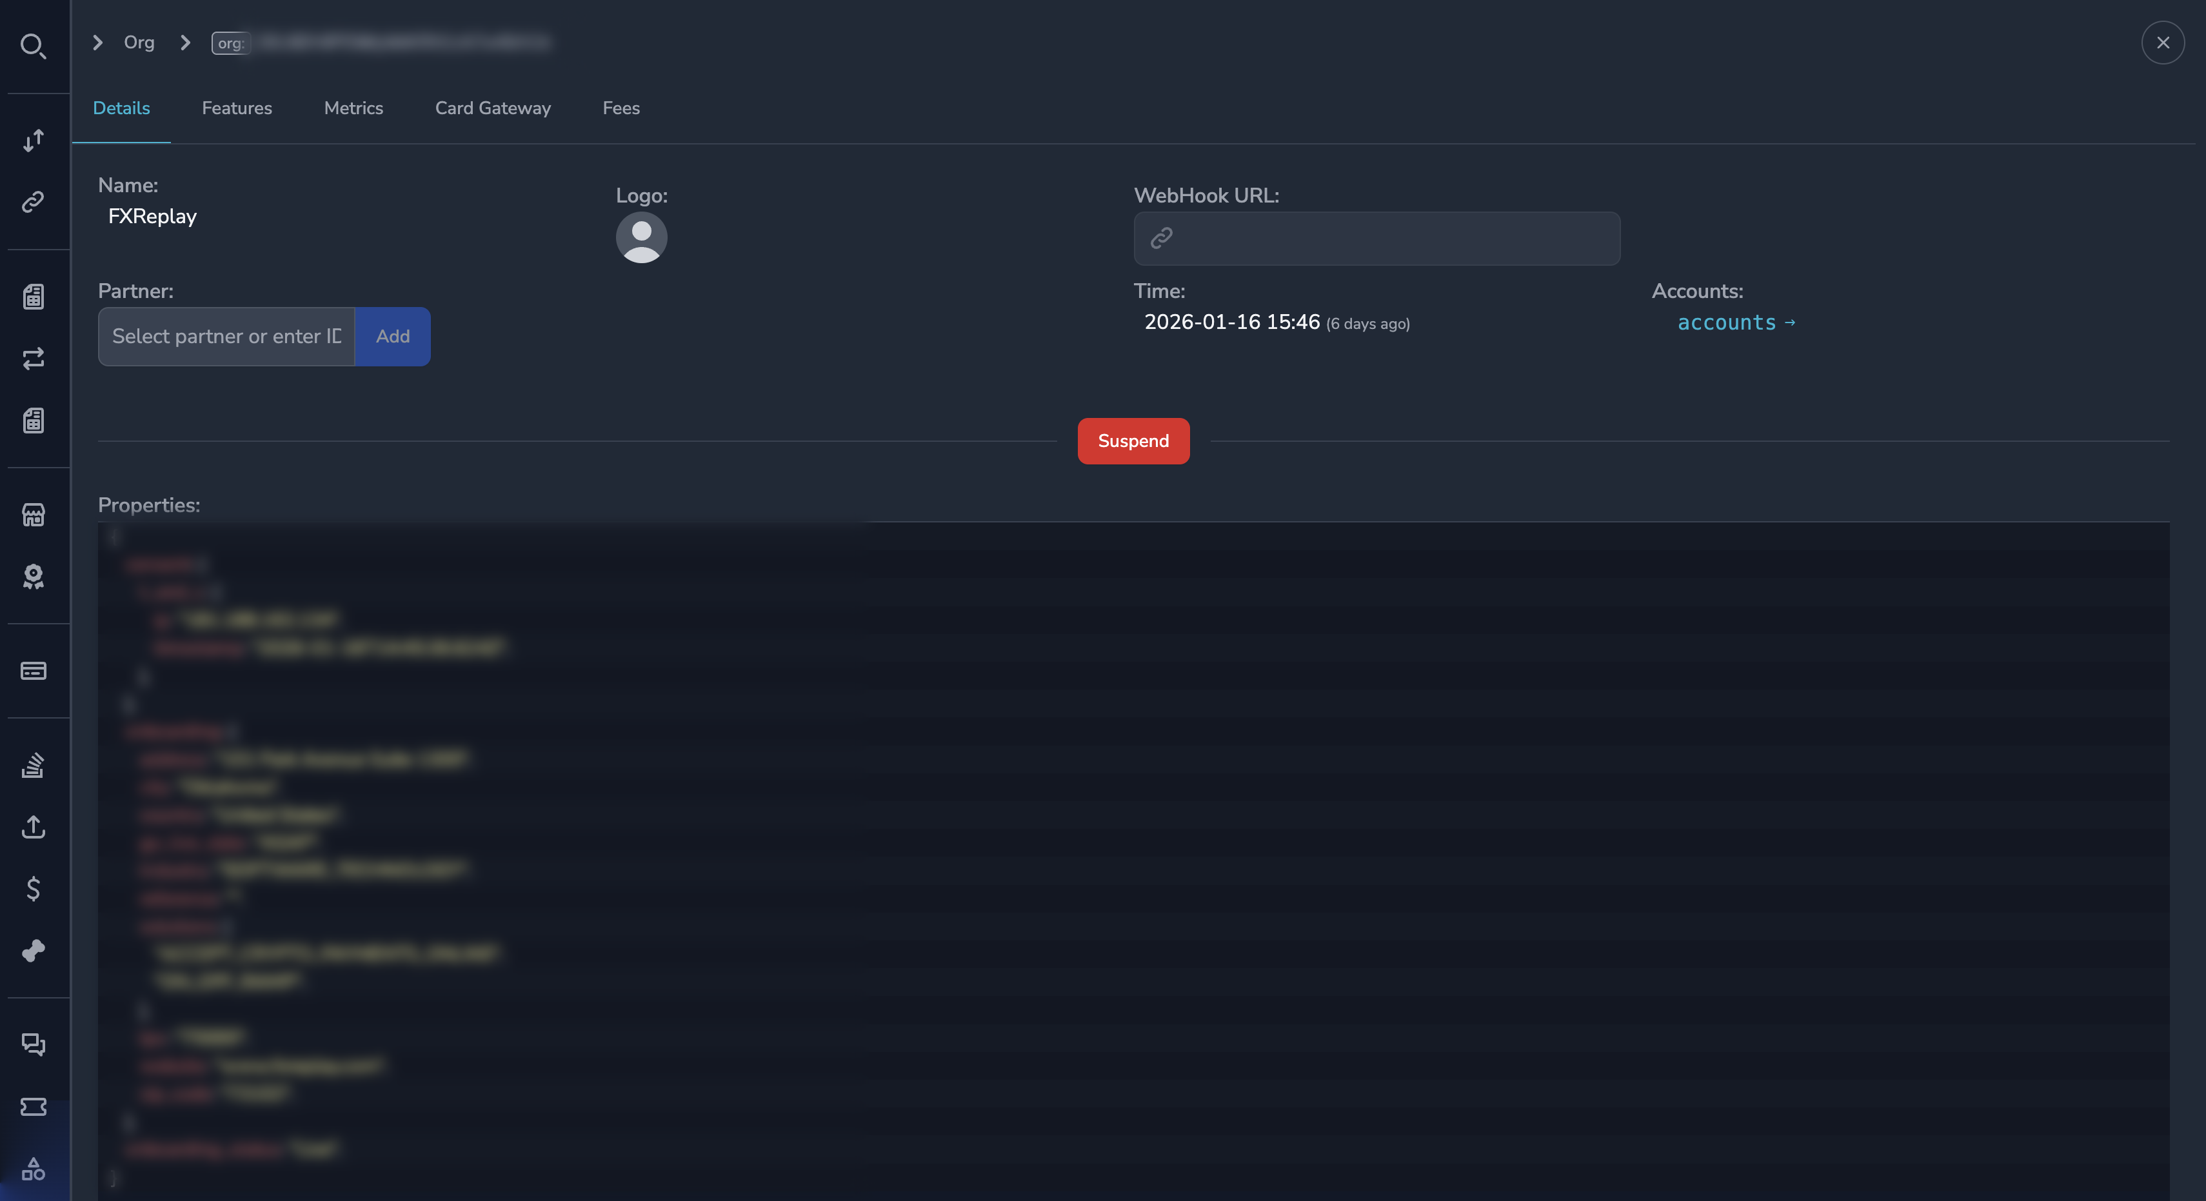Click the chain link sidebar icon
This screenshot has height=1201, width=2206.
tap(34, 202)
